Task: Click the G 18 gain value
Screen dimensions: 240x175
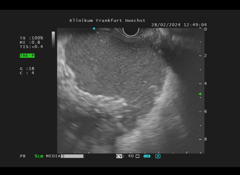Action: point(27,69)
